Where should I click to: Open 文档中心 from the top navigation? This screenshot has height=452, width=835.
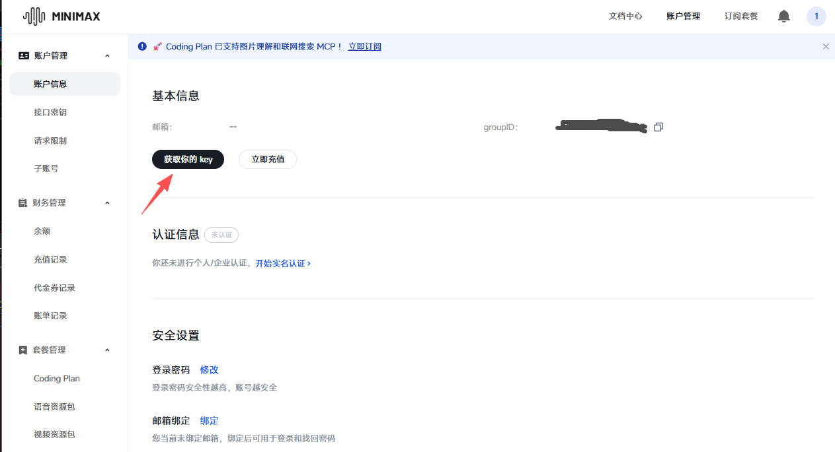625,16
